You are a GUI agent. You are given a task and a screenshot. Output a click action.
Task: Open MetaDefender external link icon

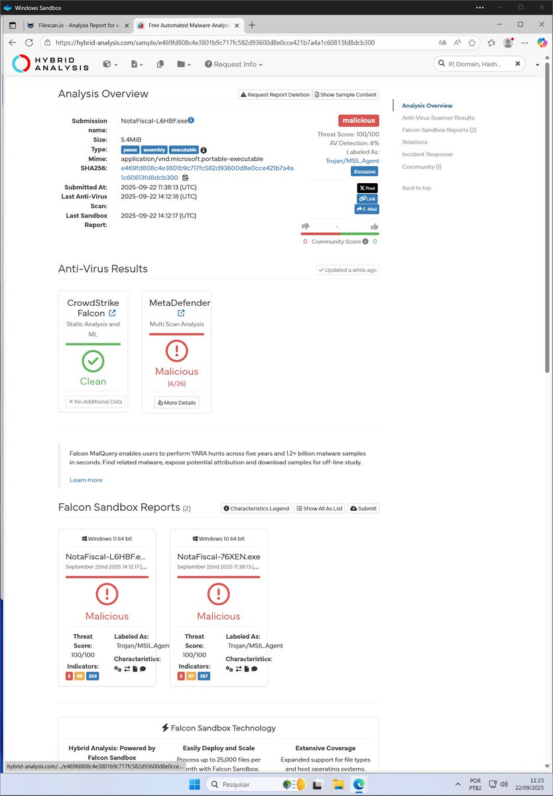click(181, 313)
